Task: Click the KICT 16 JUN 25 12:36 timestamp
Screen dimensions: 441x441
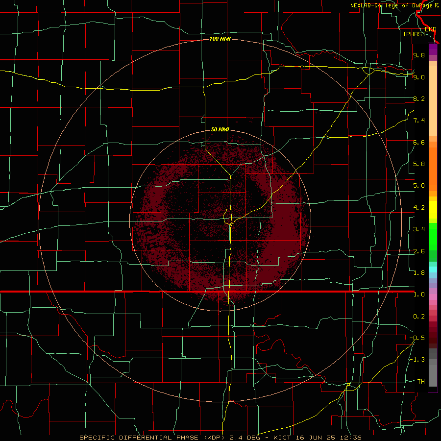Action: (317, 438)
